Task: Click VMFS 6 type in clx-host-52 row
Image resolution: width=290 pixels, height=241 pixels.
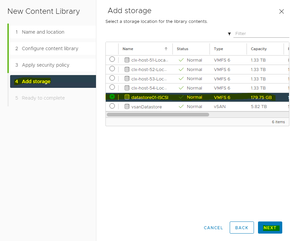Action: click(x=222, y=69)
